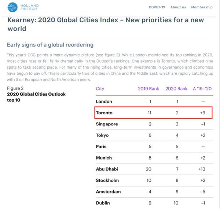Select the London row in the table
This screenshot has width=220, height=209.
tap(104, 102)
